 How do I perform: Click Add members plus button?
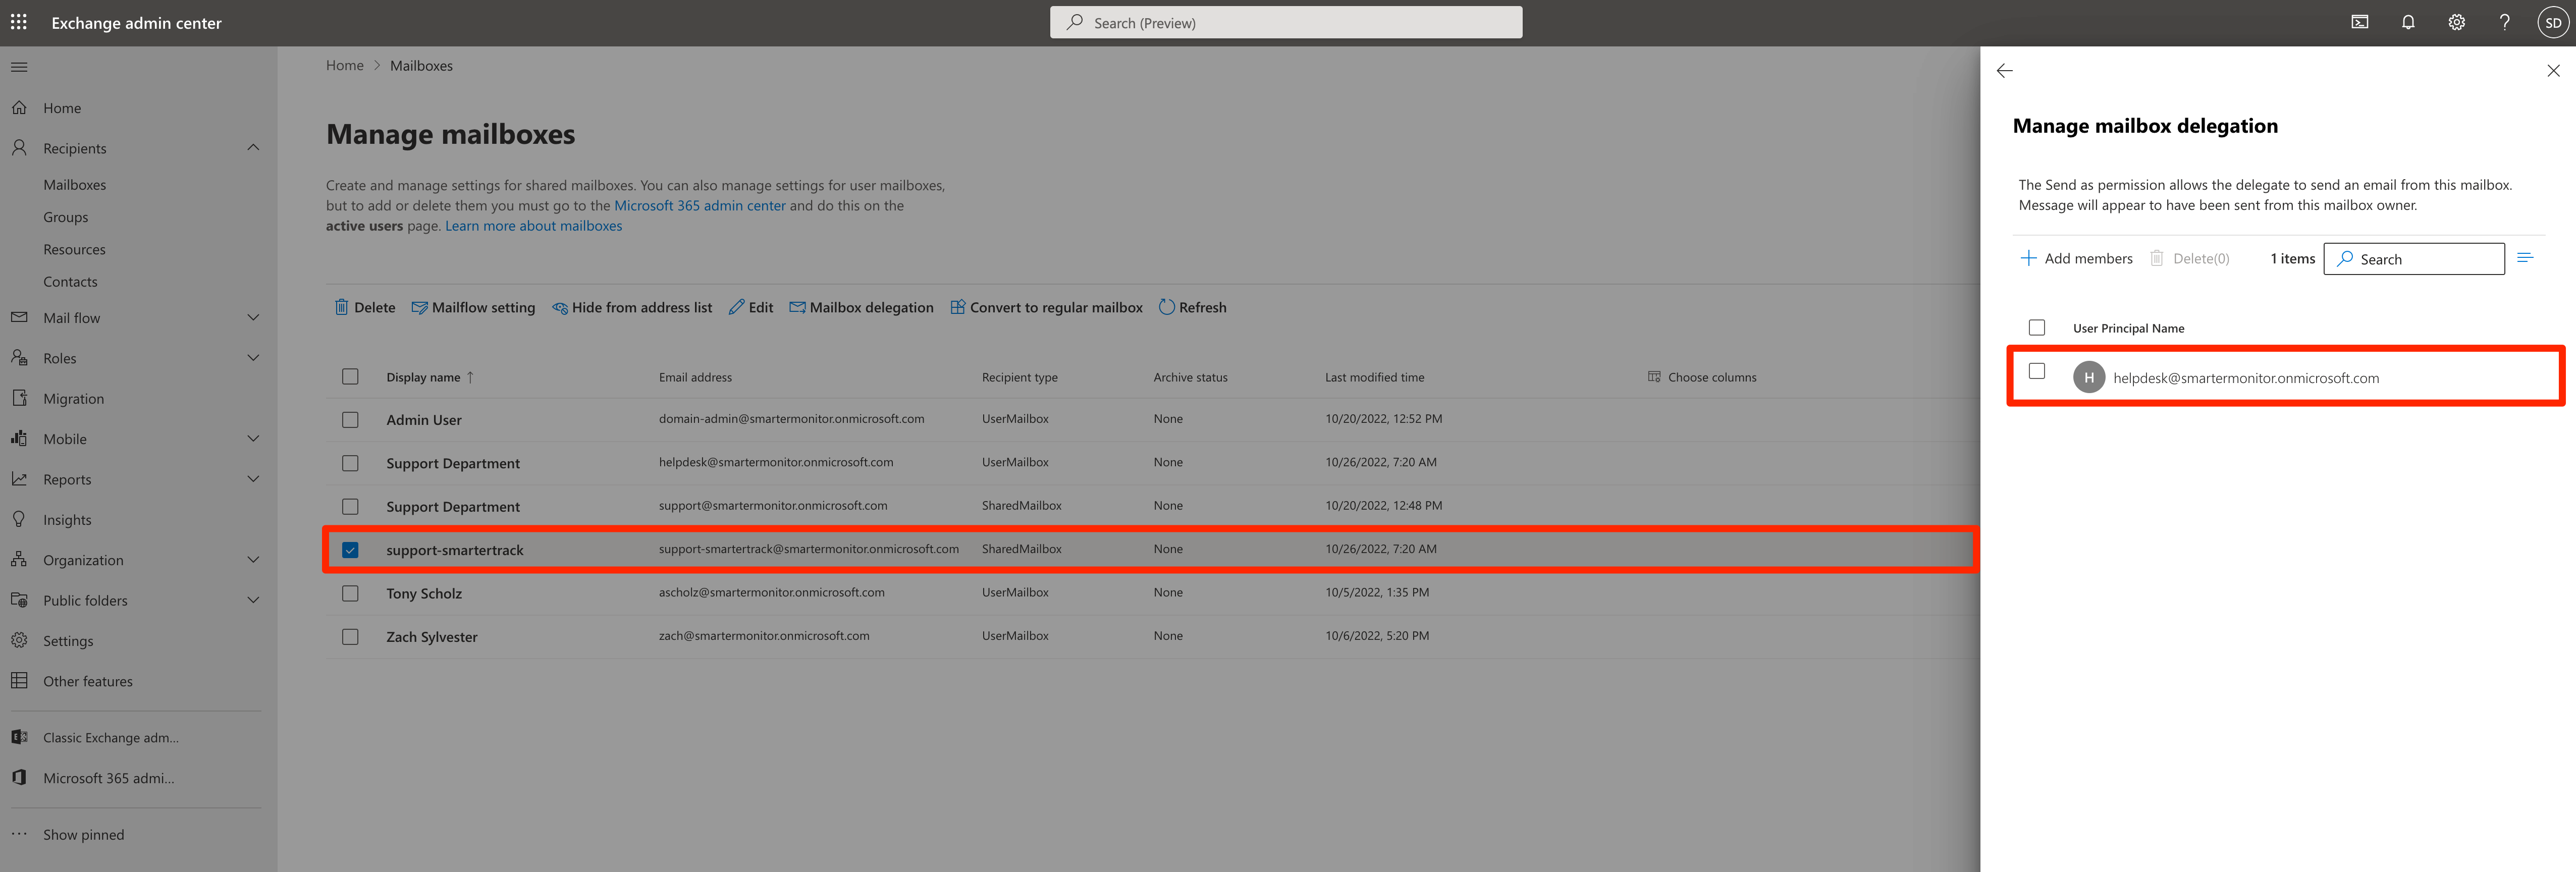point(2076,258)
